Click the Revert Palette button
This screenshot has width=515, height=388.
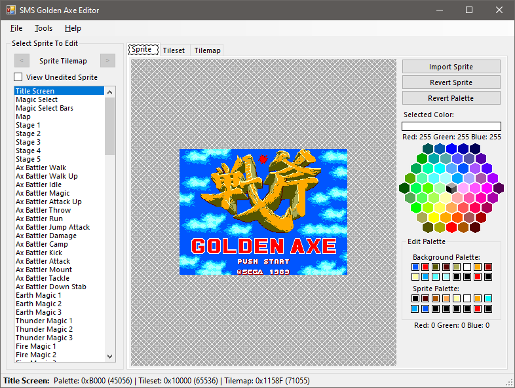point(451,98)
